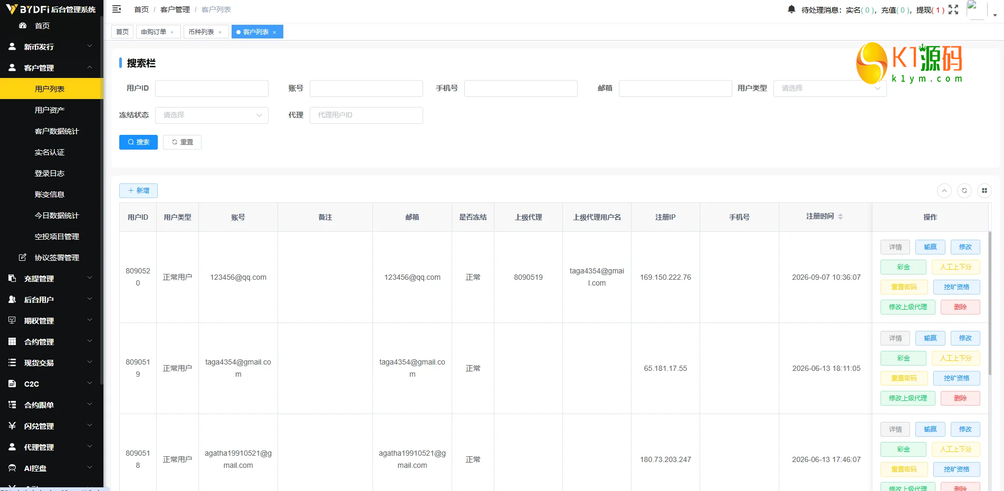Open column settings grid icon

(x=984, y=191)
